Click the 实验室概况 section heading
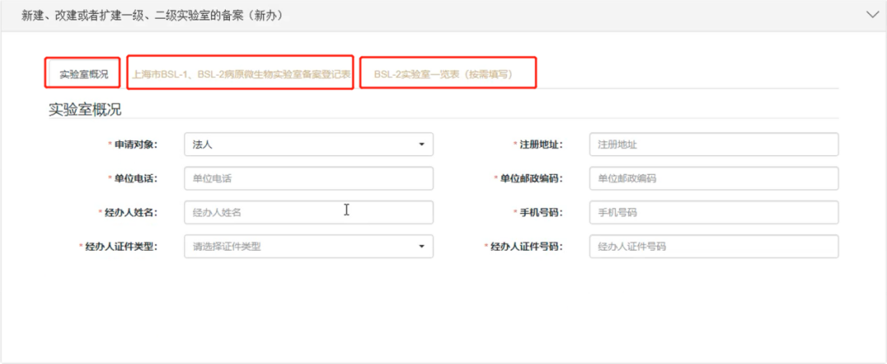 pos(85,110)
